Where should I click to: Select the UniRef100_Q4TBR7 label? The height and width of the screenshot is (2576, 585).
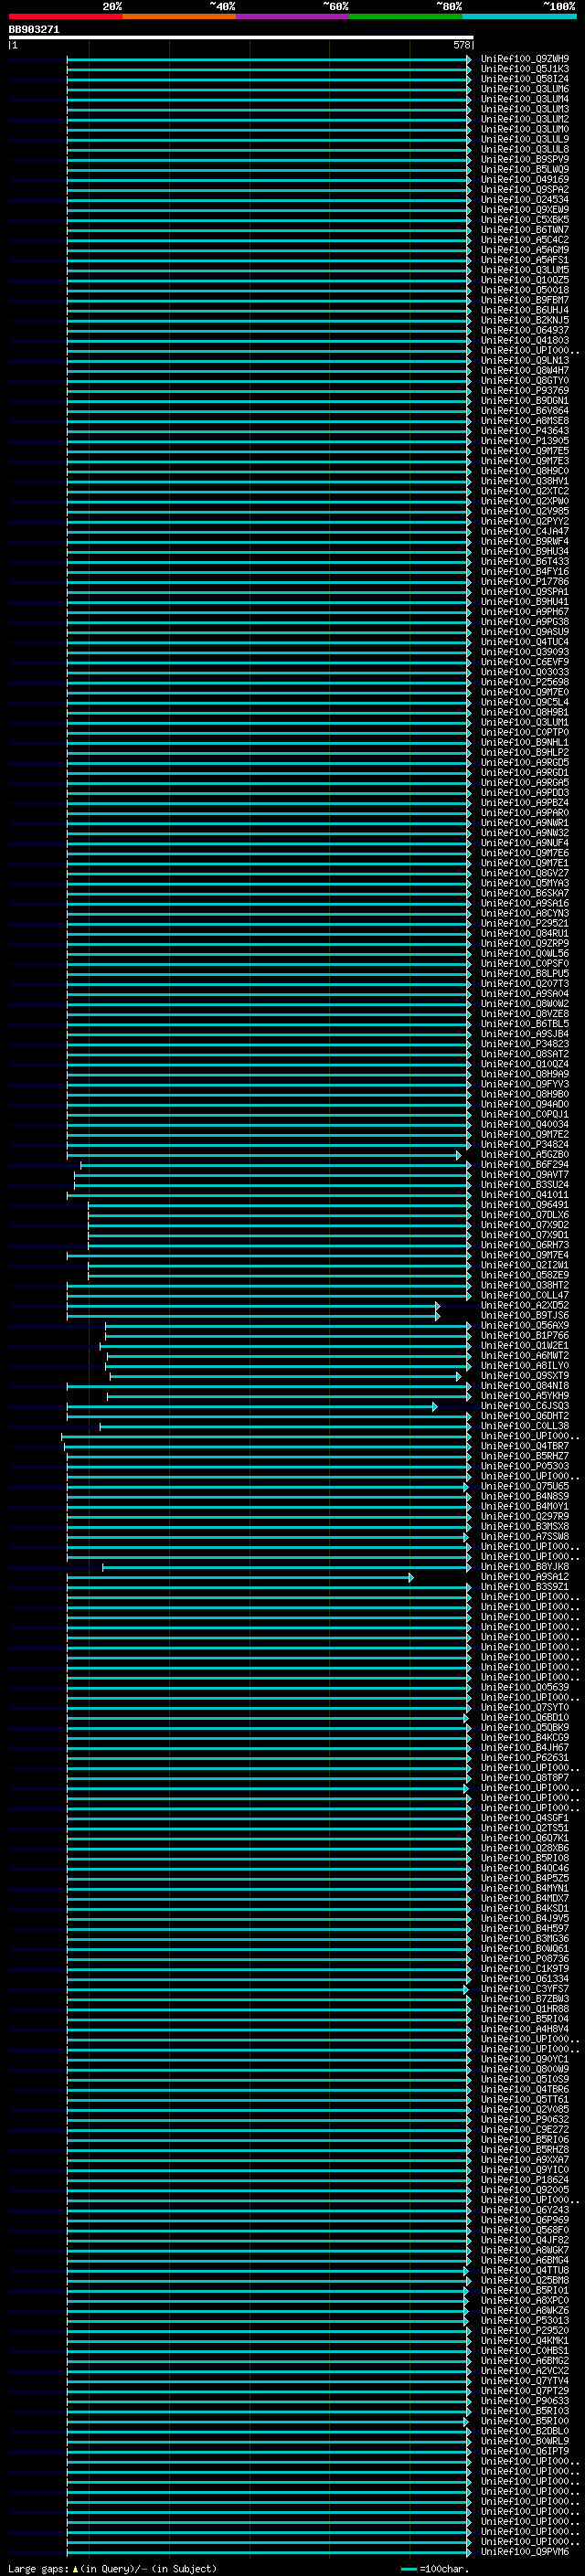tap(525, 1446)
